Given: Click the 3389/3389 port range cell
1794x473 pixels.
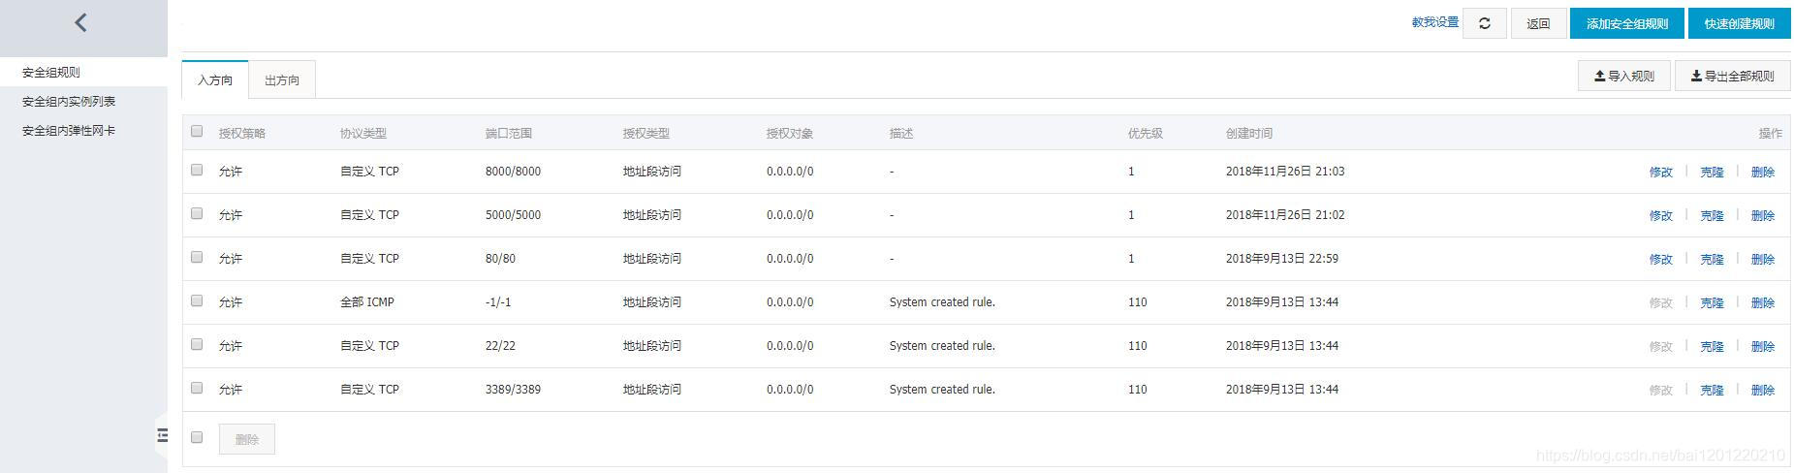Looking at the screenshot, I should [x=513, y=389].
